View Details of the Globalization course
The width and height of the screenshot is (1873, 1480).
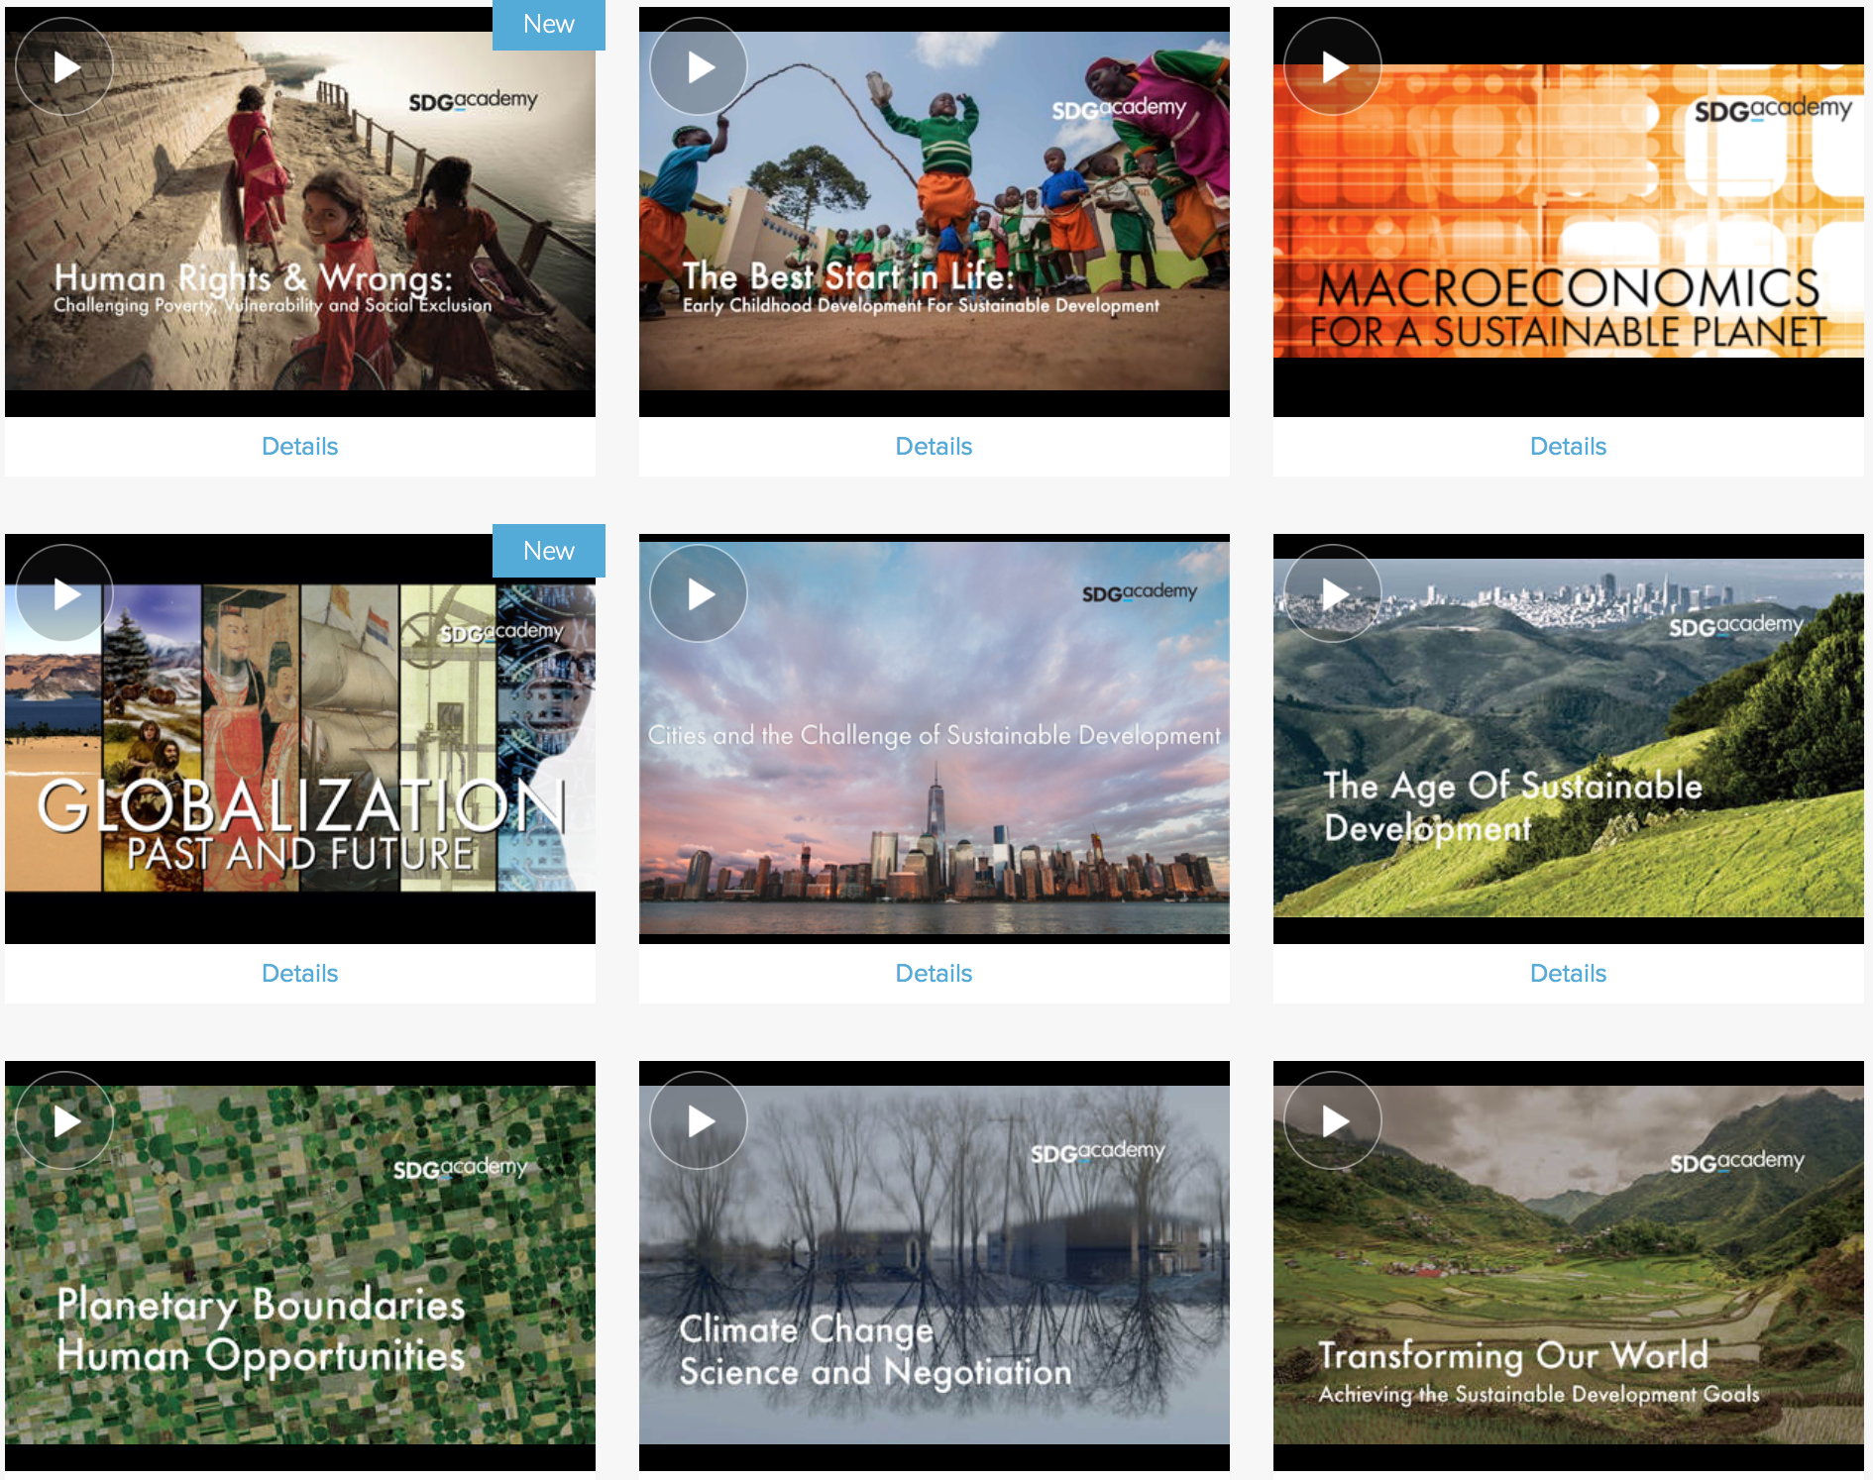[x=299, y=974]
